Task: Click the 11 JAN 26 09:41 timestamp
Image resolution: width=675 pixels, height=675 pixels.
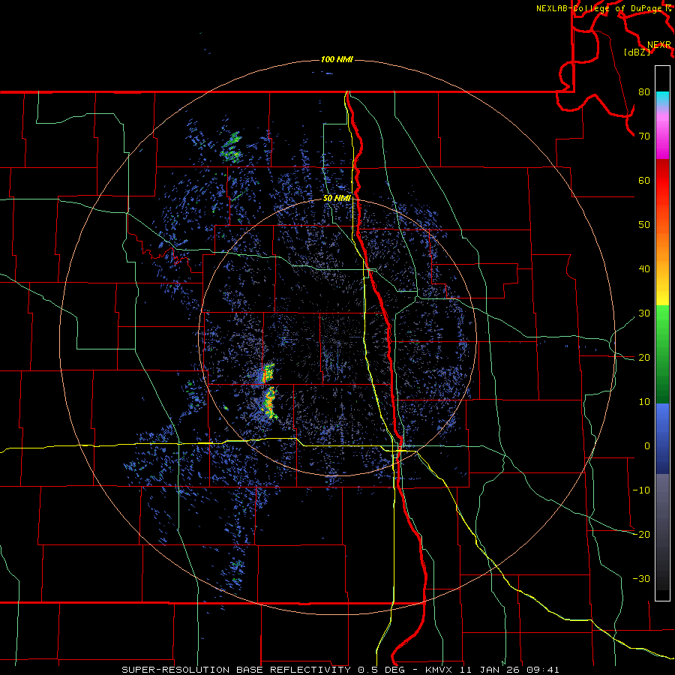Action: coord(511,670)
